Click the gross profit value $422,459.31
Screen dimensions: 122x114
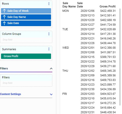coord(108,11)
